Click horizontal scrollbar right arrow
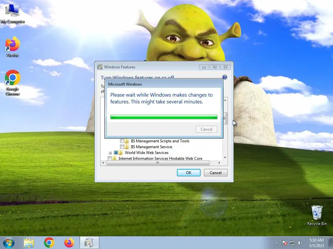 coord(220,163)
